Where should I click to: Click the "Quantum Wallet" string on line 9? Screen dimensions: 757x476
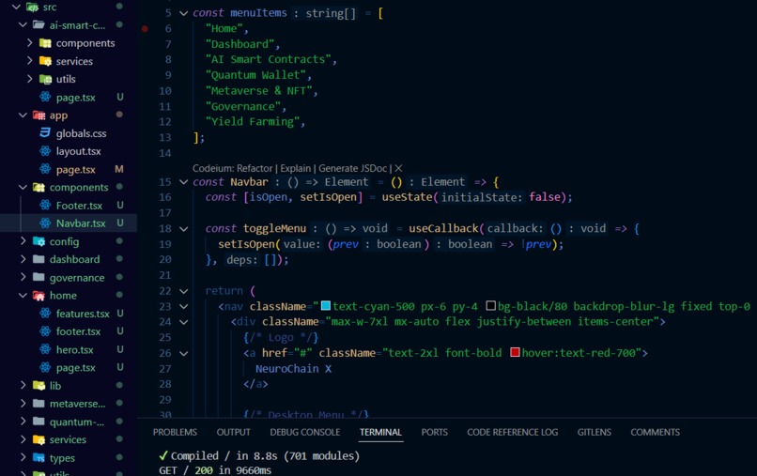pyautogui.click(x=255, y=75)
